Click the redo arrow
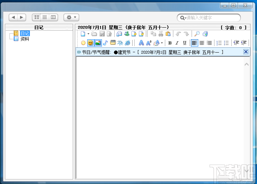The image size is (257, 184). pos(186,34)
